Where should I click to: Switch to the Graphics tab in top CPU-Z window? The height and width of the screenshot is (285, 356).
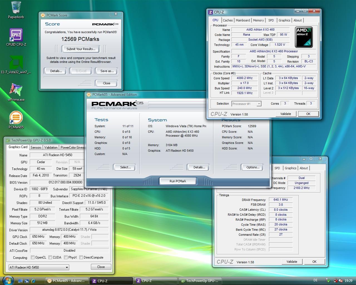[284, 20]
